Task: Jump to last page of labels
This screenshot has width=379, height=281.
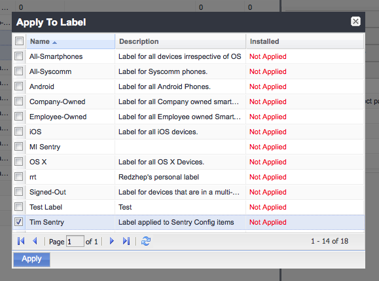Action: pyautogui.click(x=126, y=241)
